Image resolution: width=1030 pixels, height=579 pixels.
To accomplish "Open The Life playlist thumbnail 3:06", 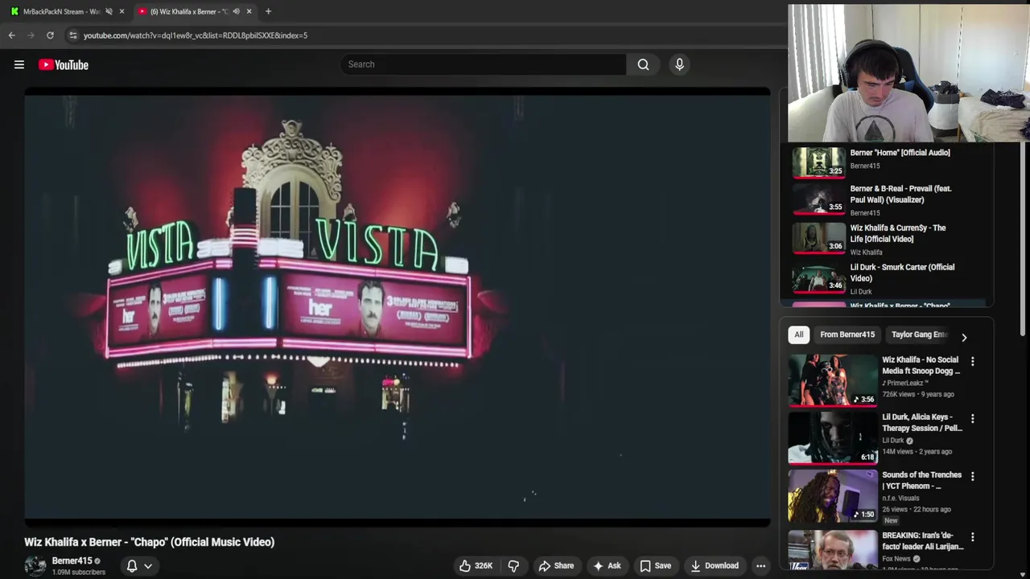I will 818,237.
